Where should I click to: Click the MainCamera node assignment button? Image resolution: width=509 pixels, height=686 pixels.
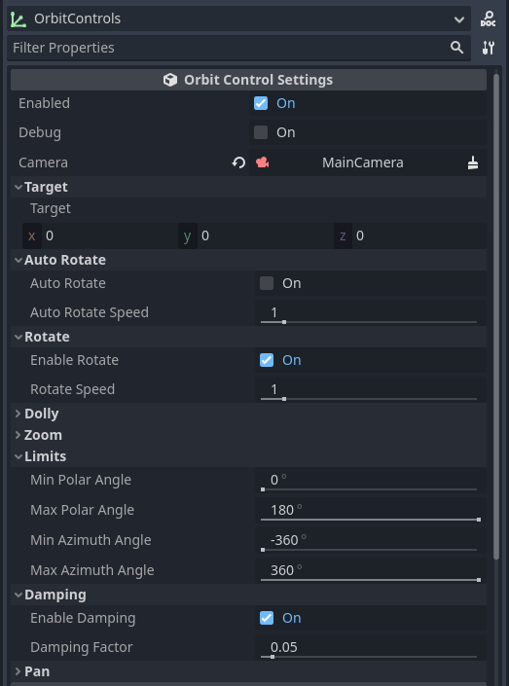[363, 162]
